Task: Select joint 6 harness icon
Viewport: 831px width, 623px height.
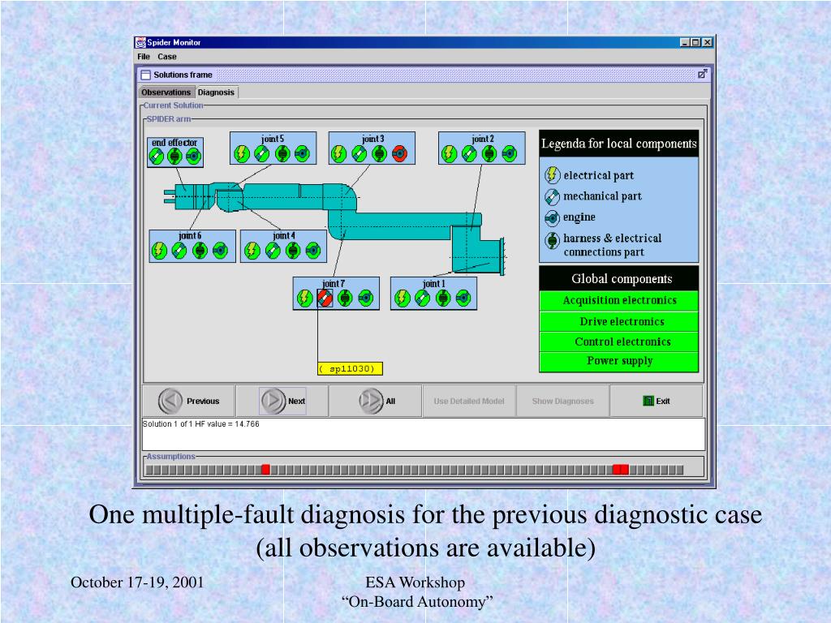Action: point(200,250)
